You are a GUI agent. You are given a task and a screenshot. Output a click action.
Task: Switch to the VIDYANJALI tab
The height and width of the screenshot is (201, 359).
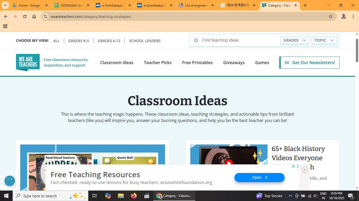pyautogui.click(x=71, y=5)
